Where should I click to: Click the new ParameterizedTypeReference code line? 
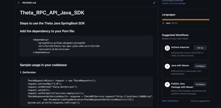[89, 100]
